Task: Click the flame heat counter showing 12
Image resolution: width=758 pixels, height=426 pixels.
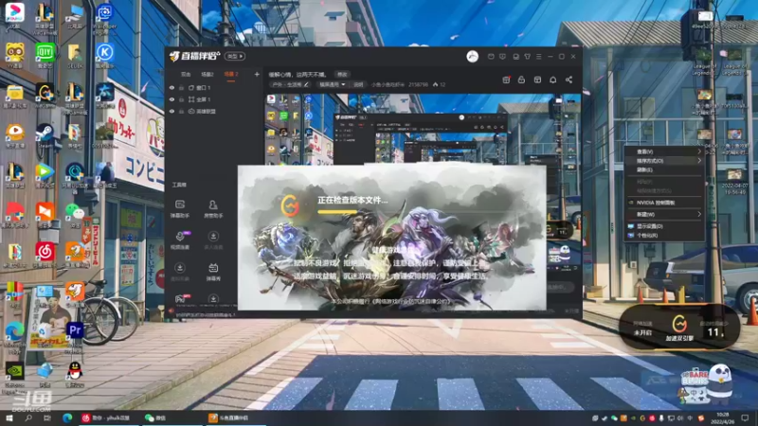Action: click(439, 84)
